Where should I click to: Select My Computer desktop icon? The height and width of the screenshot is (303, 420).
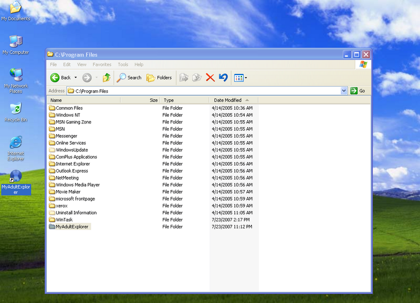coord(16,45)
